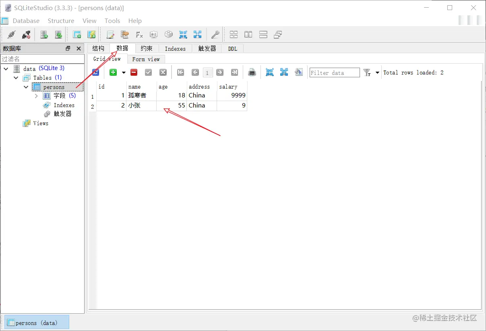Switch to the DDL tab
This screenshot has height=331, width=486.
tap(233, 48)
